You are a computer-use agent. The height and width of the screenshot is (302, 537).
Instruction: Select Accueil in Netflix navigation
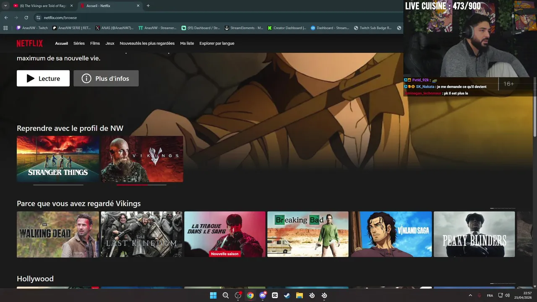61,43
